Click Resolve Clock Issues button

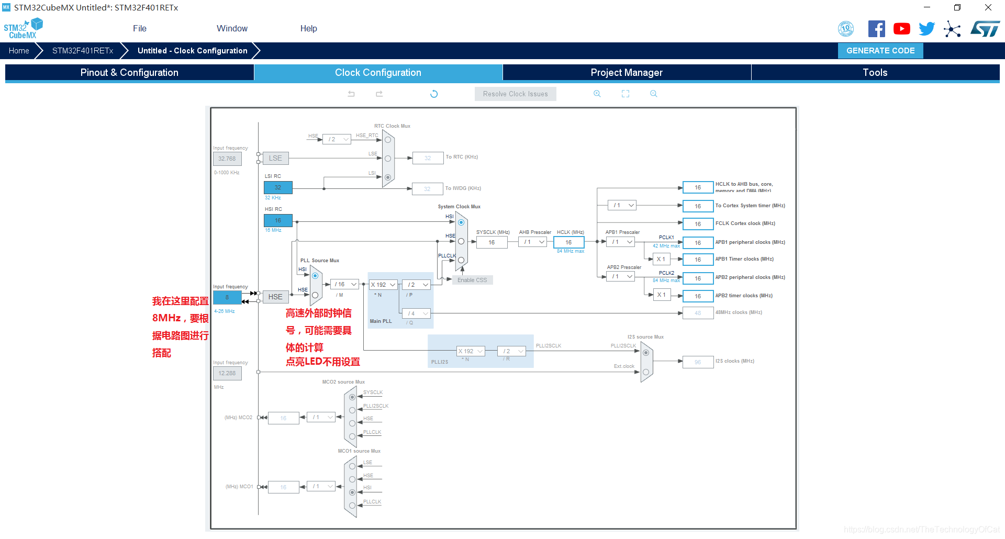(516, 94)
